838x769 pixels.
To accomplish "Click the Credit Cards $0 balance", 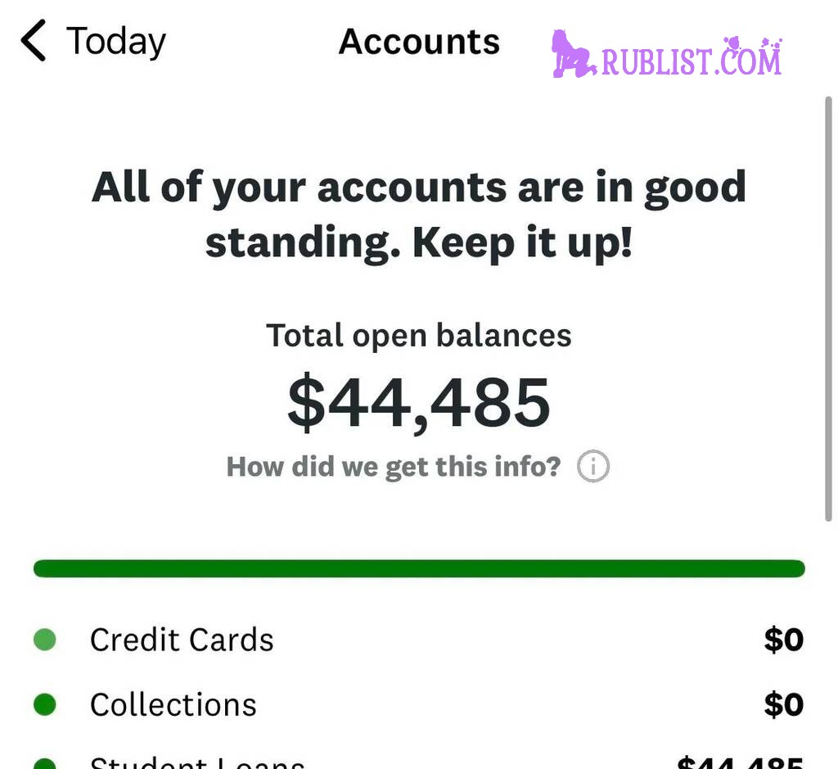I will tap(783, 640).
